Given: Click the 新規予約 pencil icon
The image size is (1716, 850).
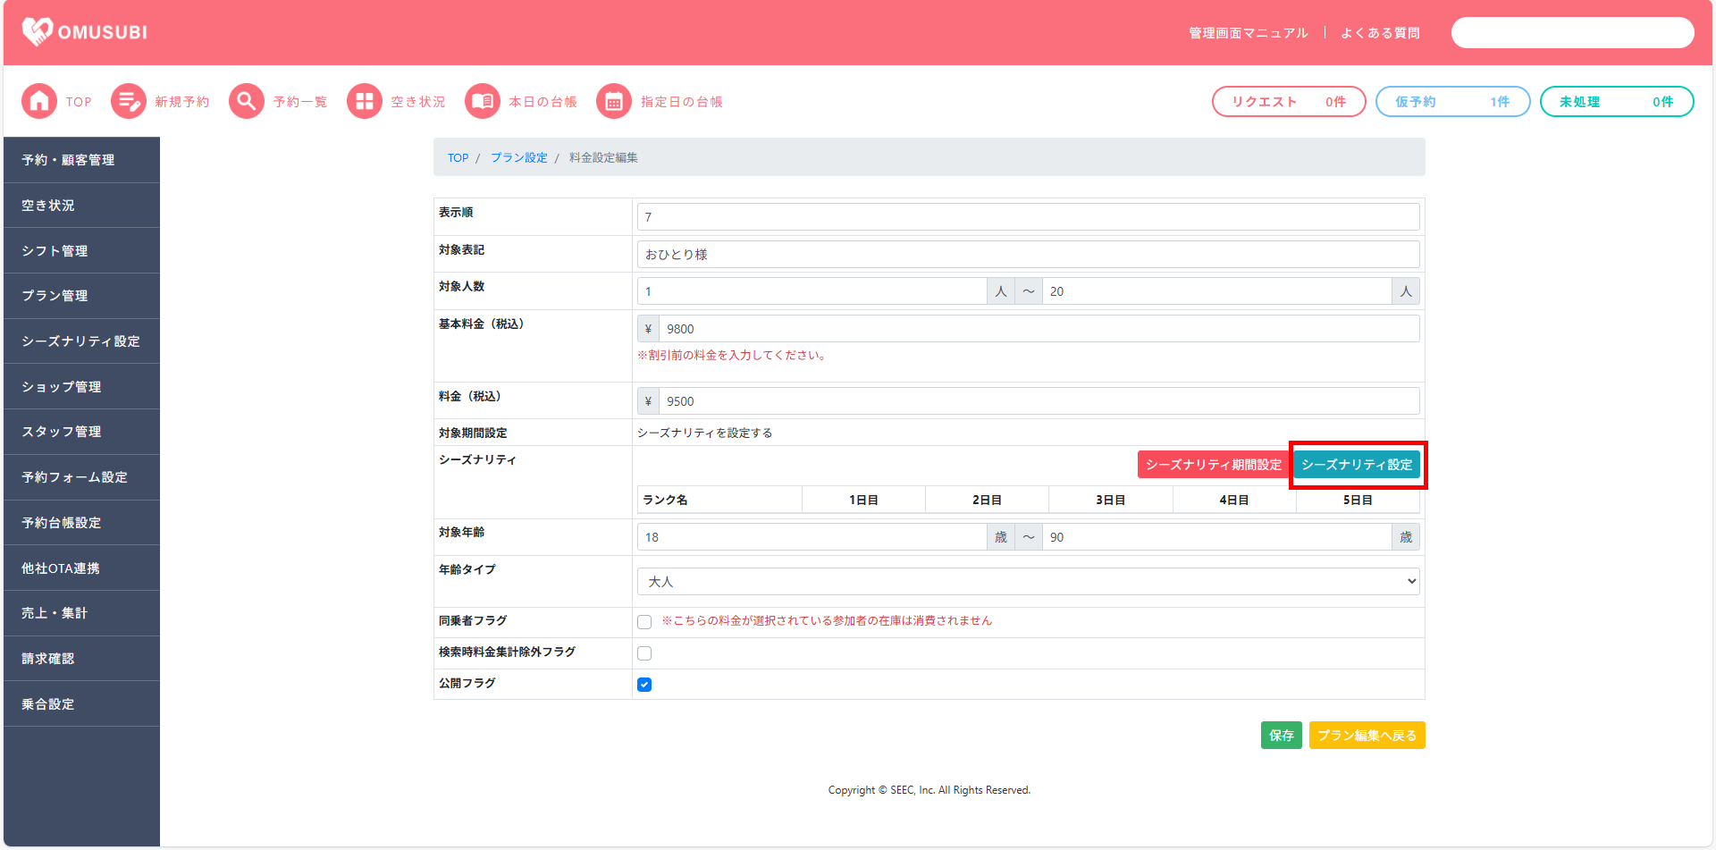Looking at the screenshot, I should point(128,102).
